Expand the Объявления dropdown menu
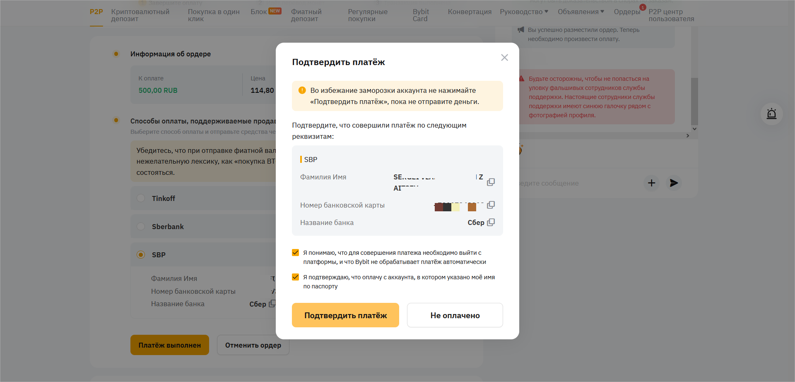 (x=581, y=12)
